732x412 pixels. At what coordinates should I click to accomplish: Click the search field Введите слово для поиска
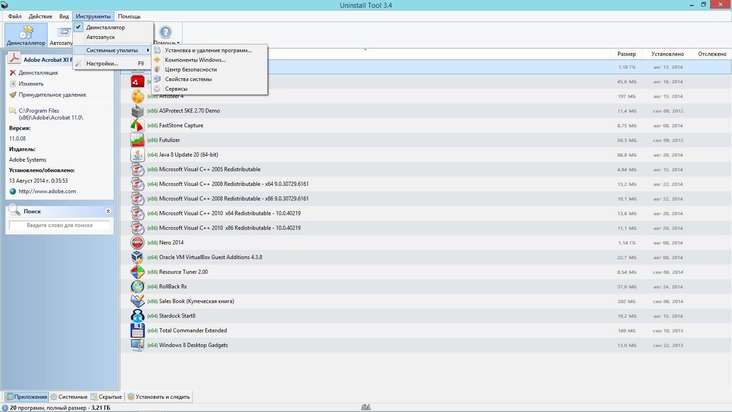tap(59, 225)
